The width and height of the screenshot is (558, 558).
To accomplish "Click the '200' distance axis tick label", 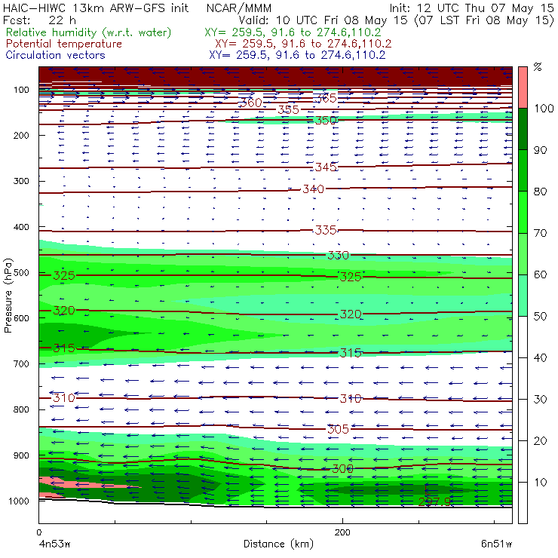I will click(x=342, y=532).
